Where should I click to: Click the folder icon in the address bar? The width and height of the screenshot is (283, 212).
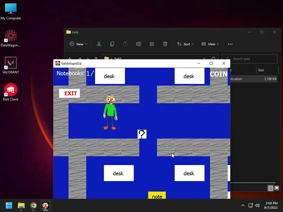click(x=107, y=58)
